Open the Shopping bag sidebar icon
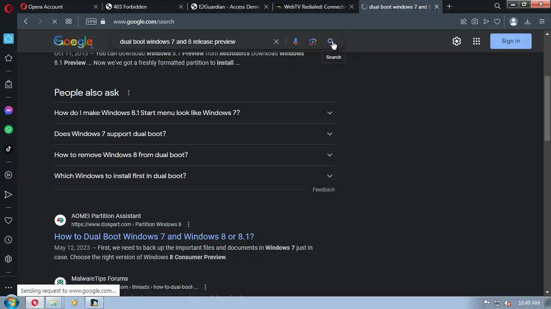The width and height of the screenshot is (551, 309). click(x=9, y=84)
